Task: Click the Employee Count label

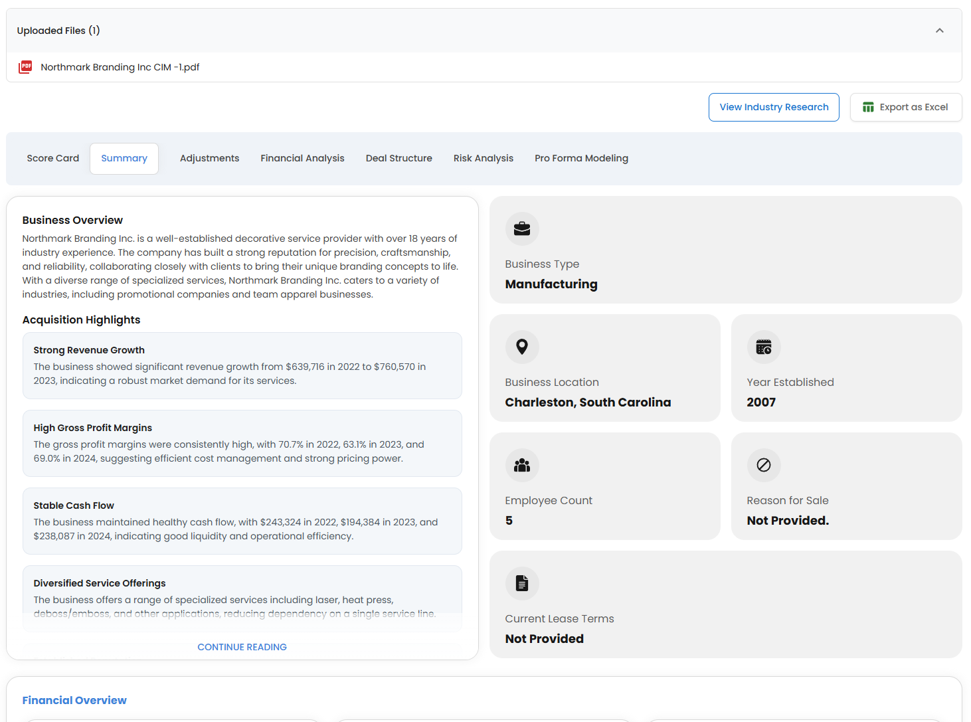Action: (549, 500)
